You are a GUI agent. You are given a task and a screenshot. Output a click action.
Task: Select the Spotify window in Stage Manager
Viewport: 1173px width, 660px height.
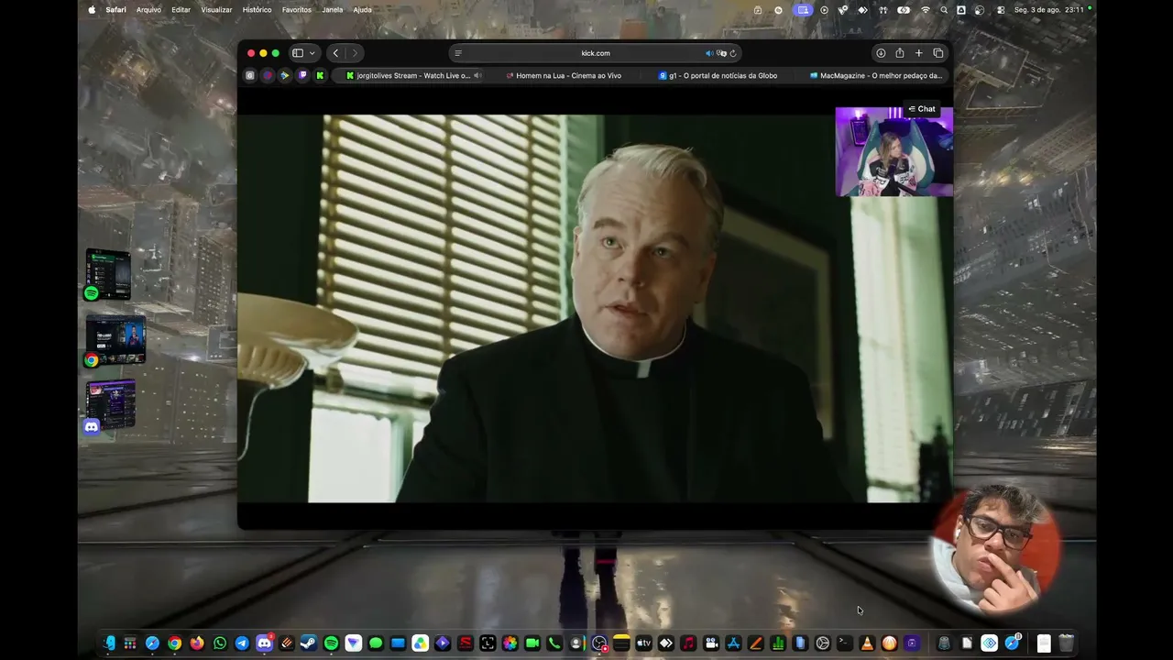(x=108, y=274)
